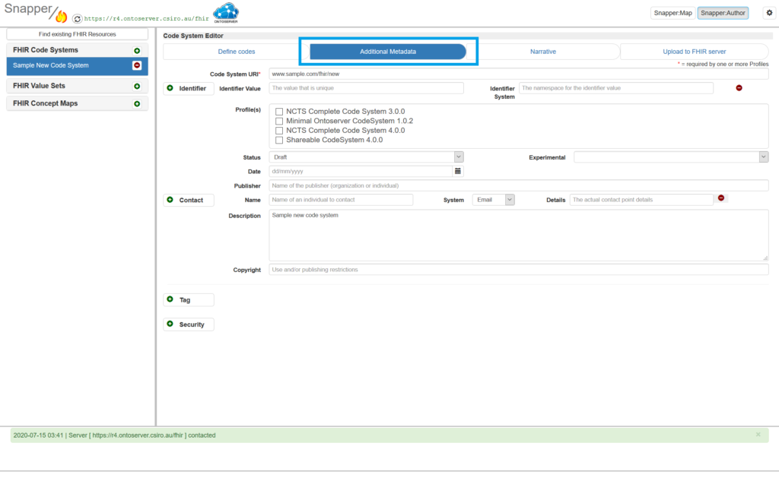Screen dimensions: 779x481
Task: Open settings with the gear icon
Action: [x=768, y=13]
